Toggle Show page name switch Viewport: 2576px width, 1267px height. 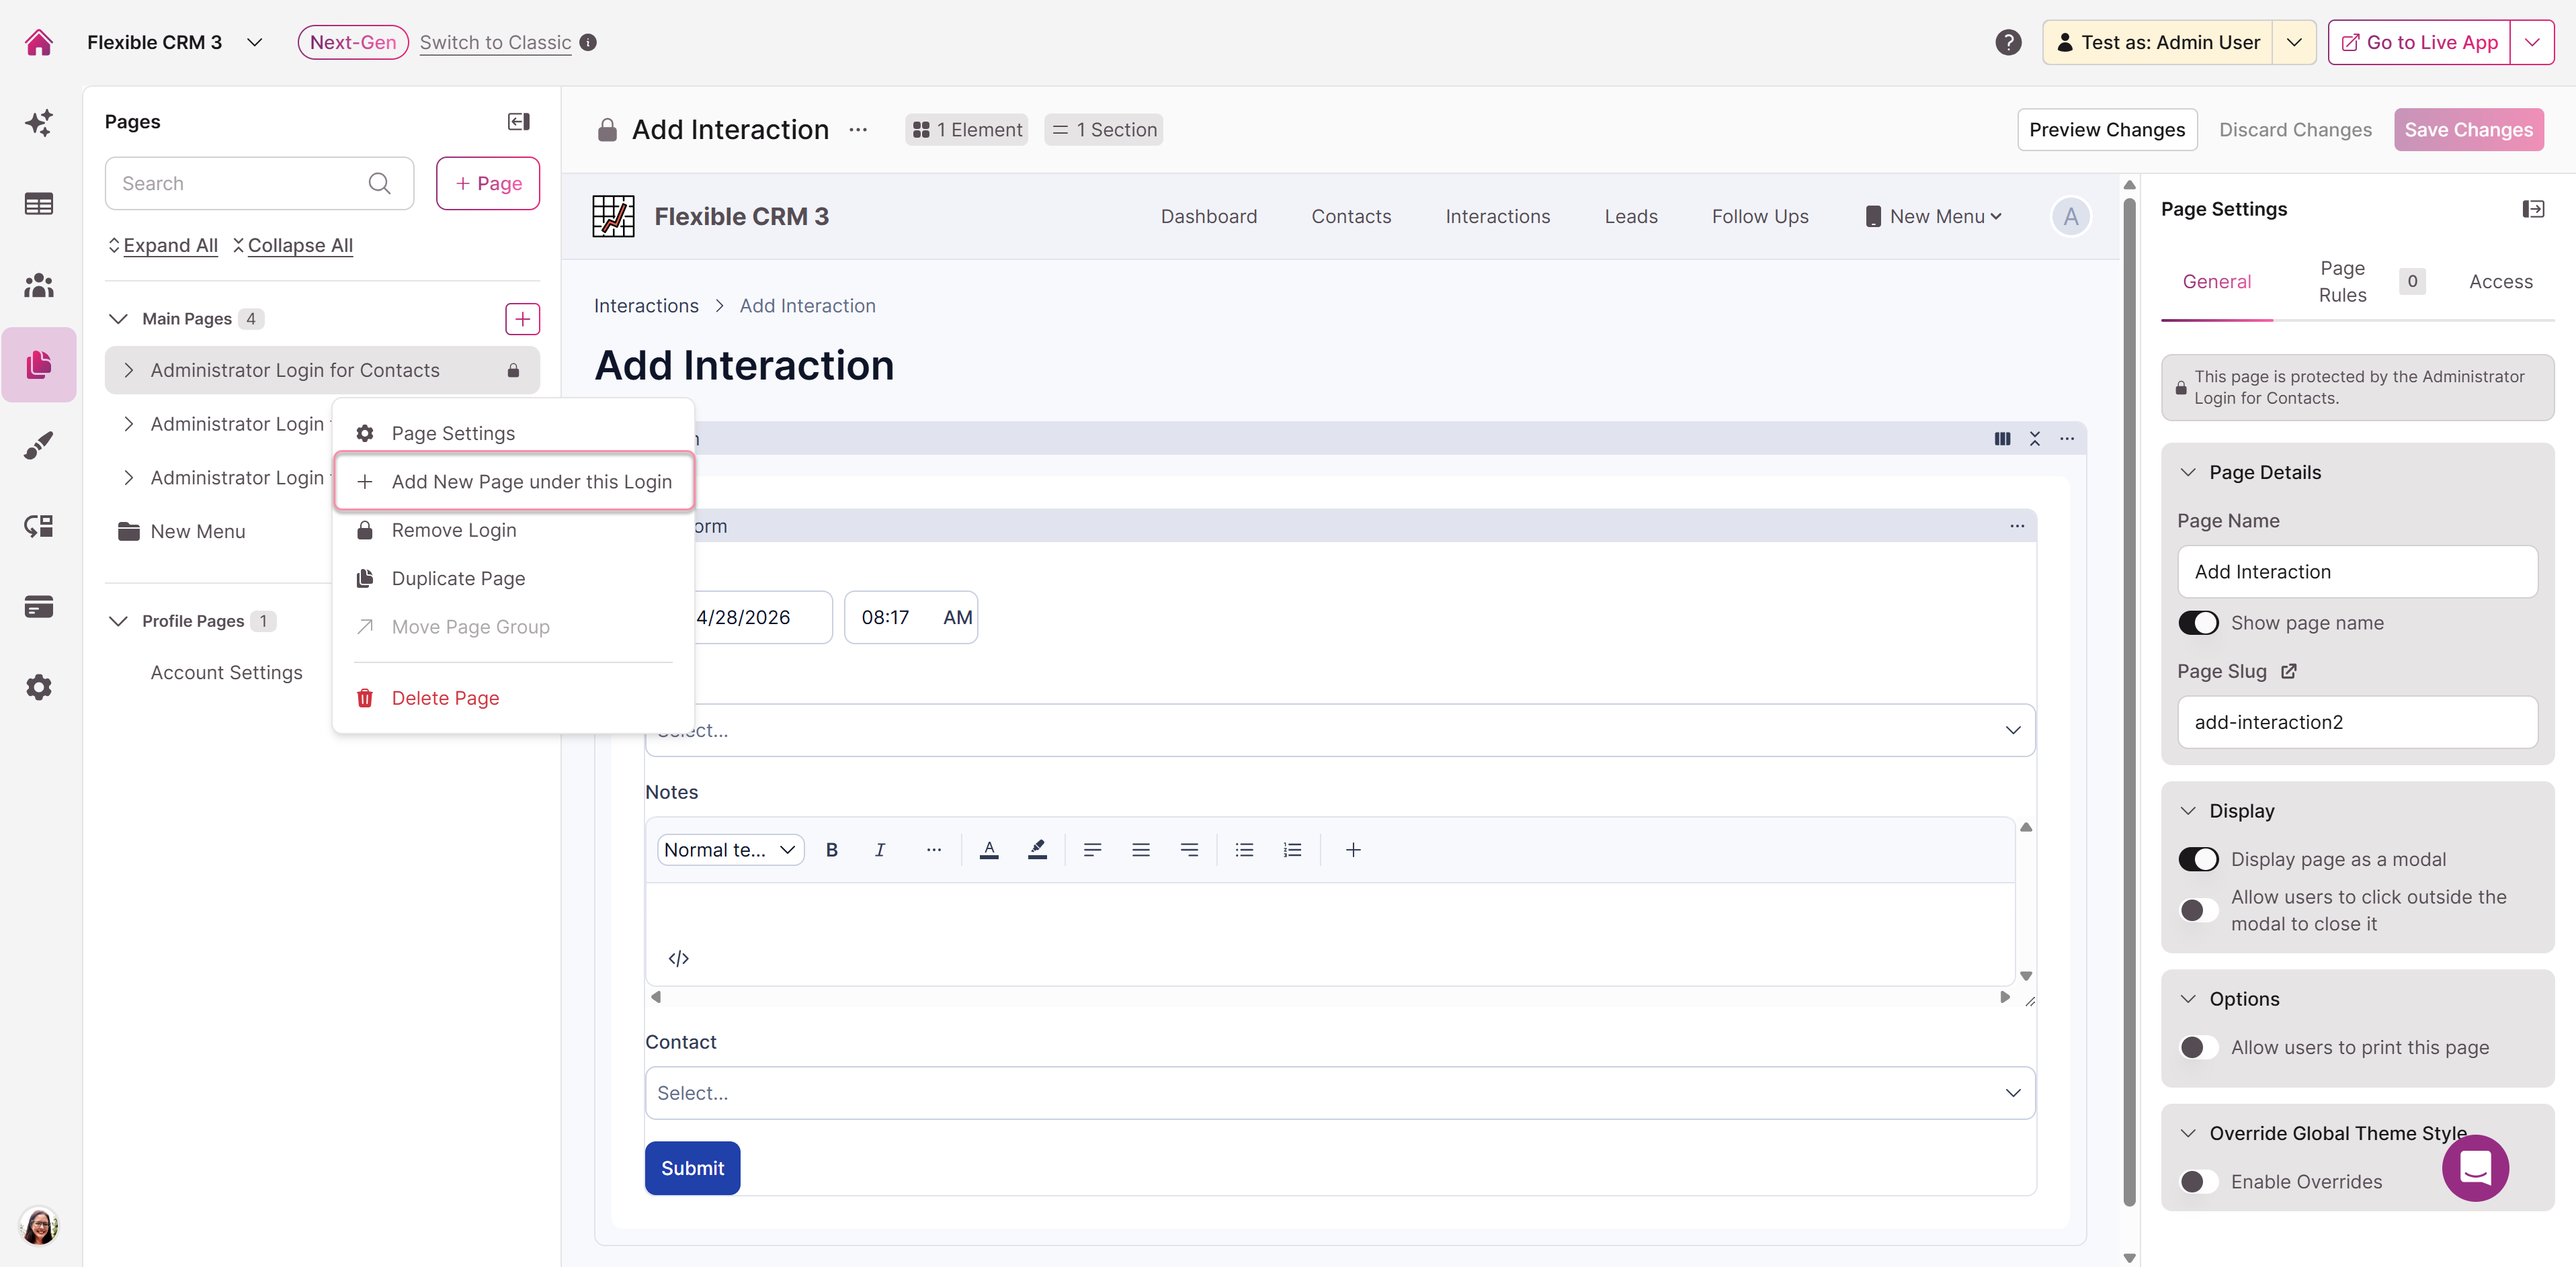(x=2198, y=623)
